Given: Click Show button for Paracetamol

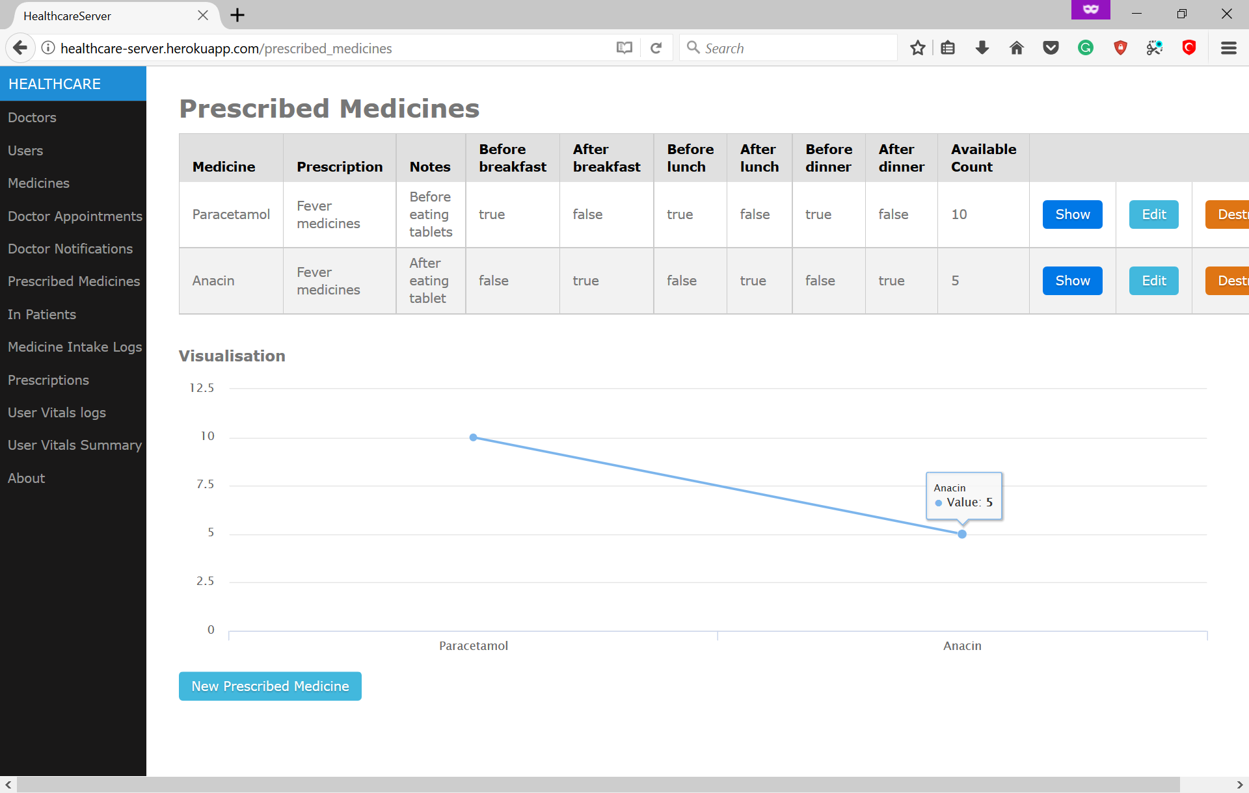Looking at the screenshot, I should [1072, 214].
